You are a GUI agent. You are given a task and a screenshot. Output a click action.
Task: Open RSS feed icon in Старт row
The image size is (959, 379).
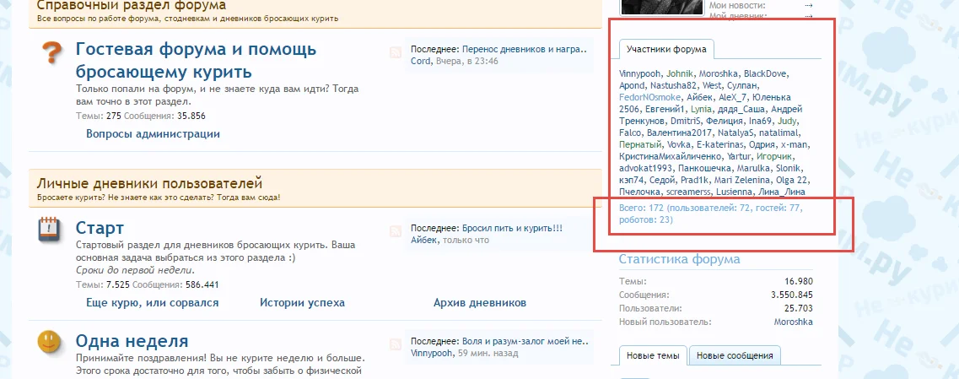395,232
